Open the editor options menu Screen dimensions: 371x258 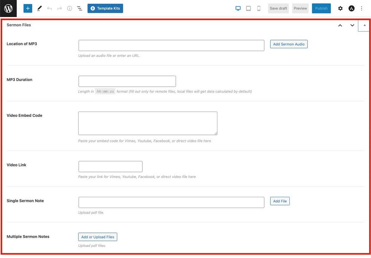click(361, 8)
